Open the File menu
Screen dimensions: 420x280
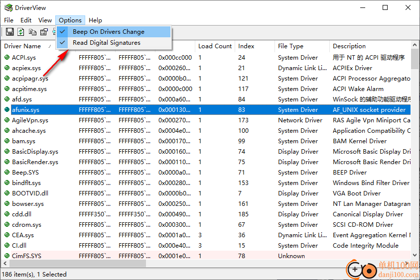point(8,20)
